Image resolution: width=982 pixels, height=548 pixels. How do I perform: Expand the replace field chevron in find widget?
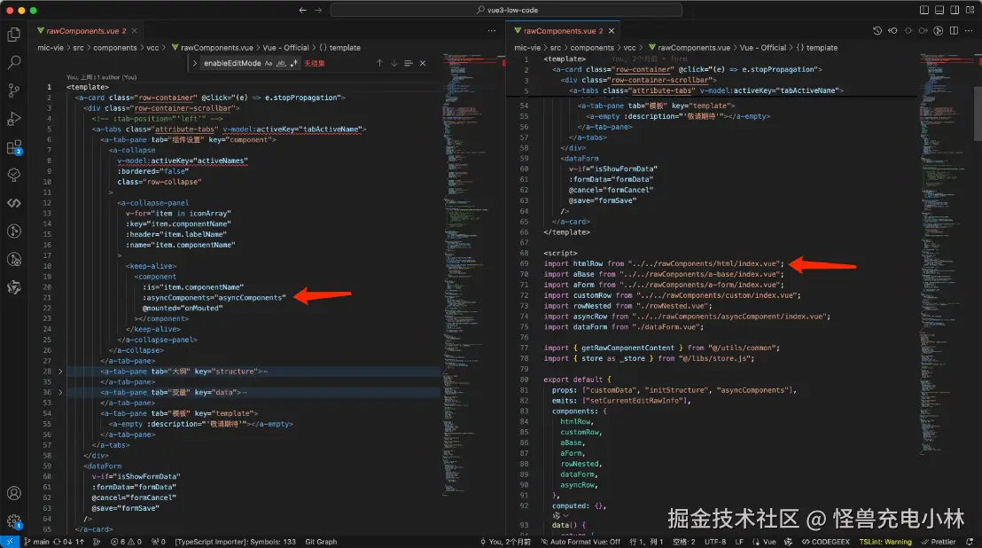(x=195, y=63)
